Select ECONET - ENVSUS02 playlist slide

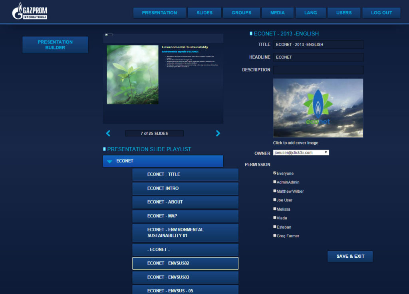(185, 263)
